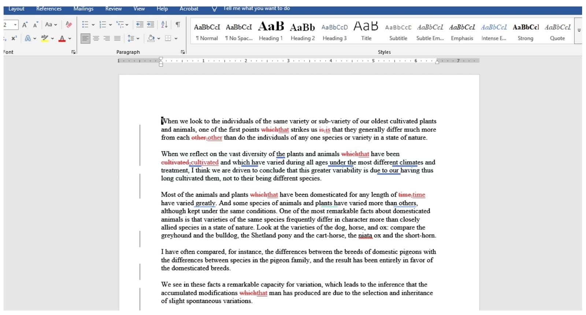Open the Review tab
The width and height of the screenshot is (586, 315).
113,8
